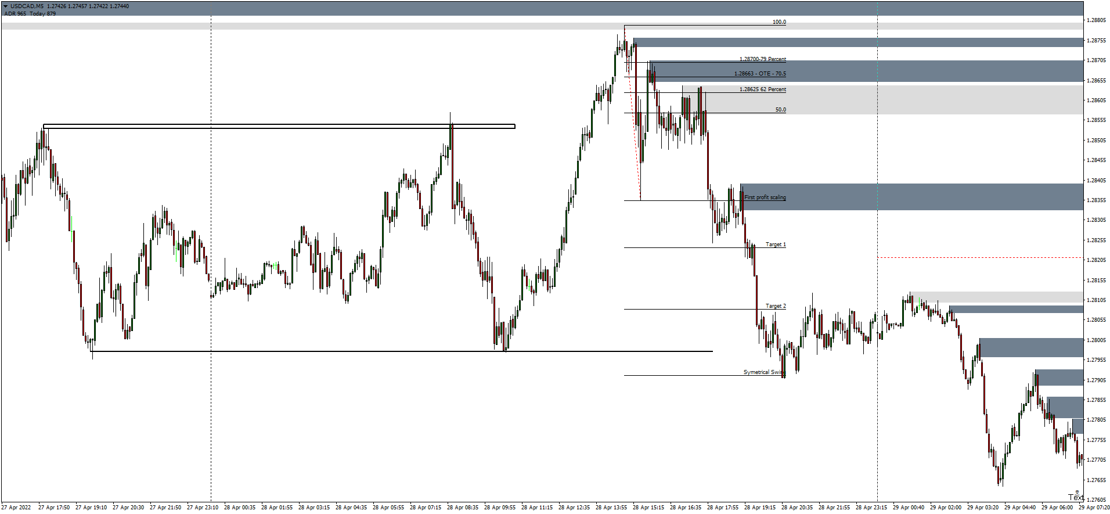The height and width of the screenshot is (514, 1110).
Task: Click the 1.28625 62 Percent level label
Action: [763, 89]
